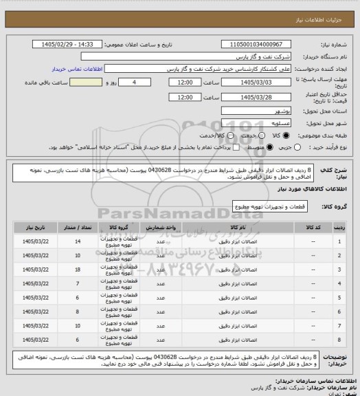Click the نام کالا column header
The width and height of the screenshot is (360, 396).
(x=238, y=228)
